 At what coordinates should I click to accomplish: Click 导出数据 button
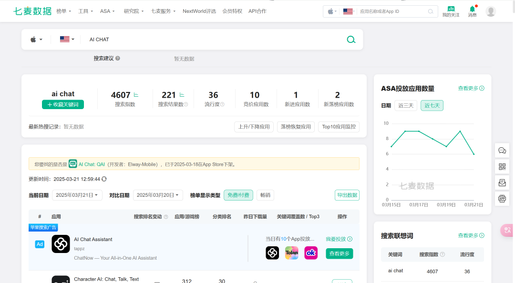click(x=347, y=195)
